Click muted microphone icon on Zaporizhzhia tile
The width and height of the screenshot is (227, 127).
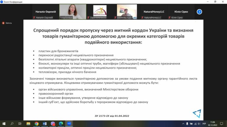pyautogui.click(x=88, y=18)
